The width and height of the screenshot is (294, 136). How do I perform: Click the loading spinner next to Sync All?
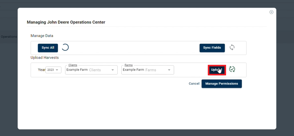pos(65,47)
